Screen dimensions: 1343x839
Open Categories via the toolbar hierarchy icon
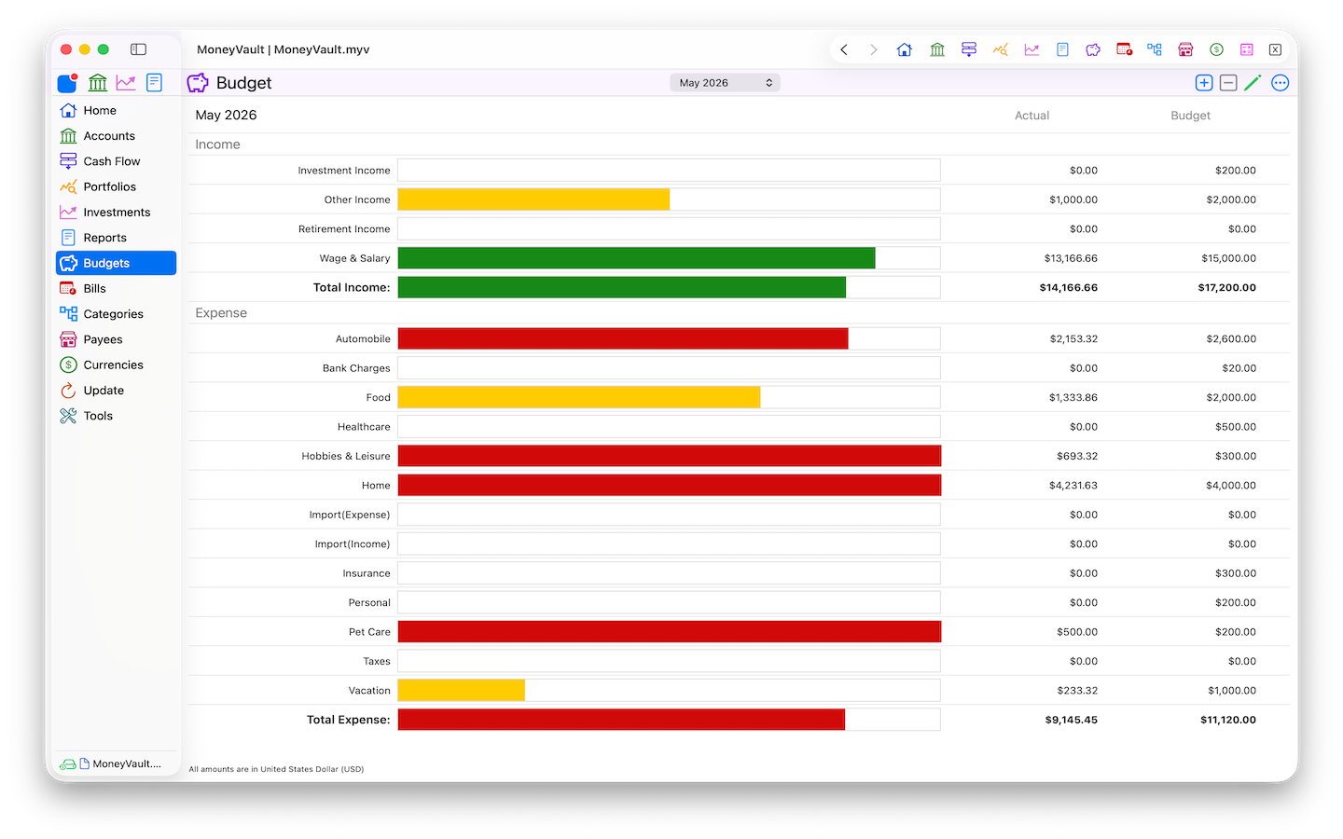1155,49
